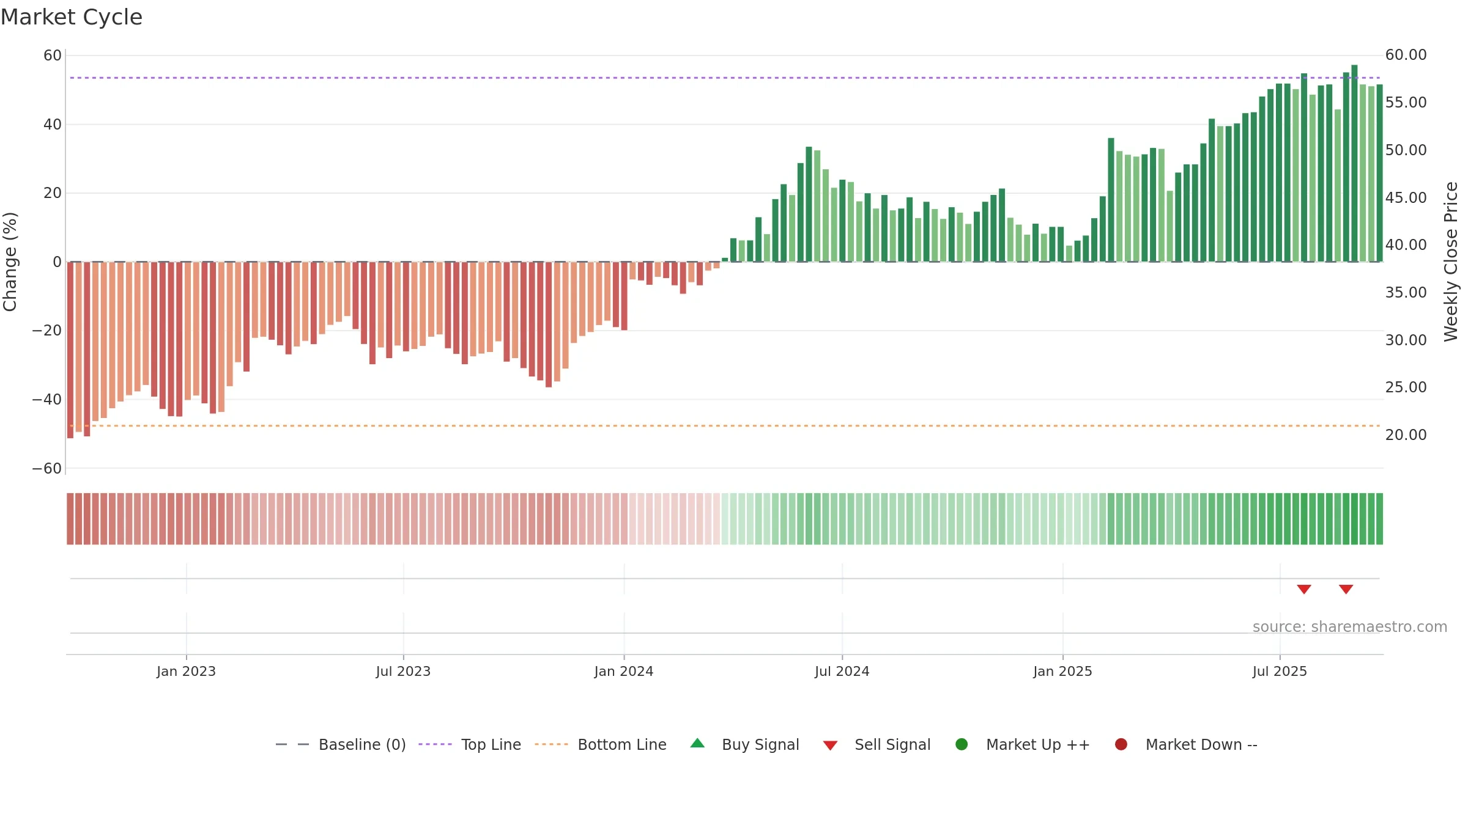The height and width of the screenshot is (825, 1468).
Task: Click the first red sell signal marker after Jul 2025
Action: [x=1304, y=589]
